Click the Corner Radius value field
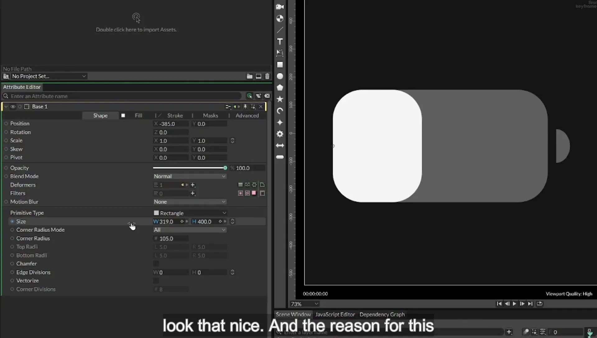This screenshot has width=597, height=338. click(171, 239)
